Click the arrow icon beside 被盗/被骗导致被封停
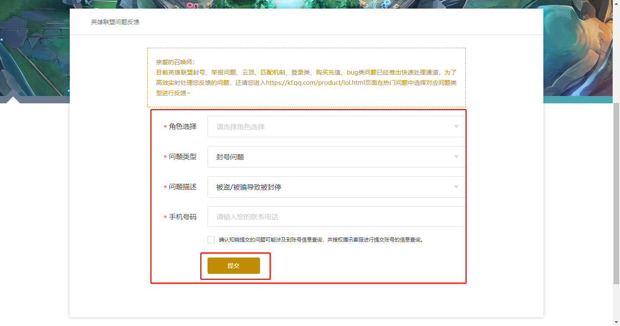Viewport: 620px width, 326px height. tap(456, 187)
